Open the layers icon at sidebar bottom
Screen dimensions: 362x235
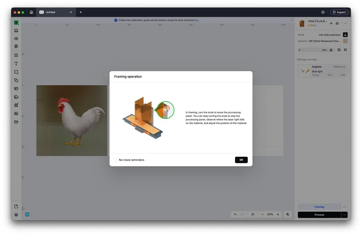pos(16,215)
